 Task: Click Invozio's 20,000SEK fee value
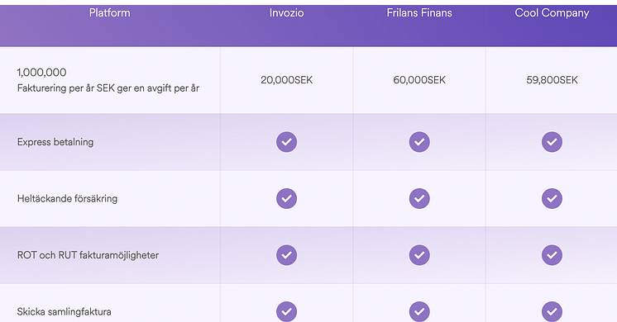click(286, 80)
